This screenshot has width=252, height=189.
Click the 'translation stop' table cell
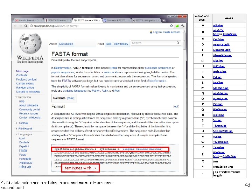229,167
